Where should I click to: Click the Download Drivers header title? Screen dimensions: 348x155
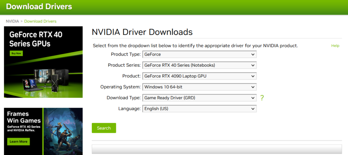(39, 7)
